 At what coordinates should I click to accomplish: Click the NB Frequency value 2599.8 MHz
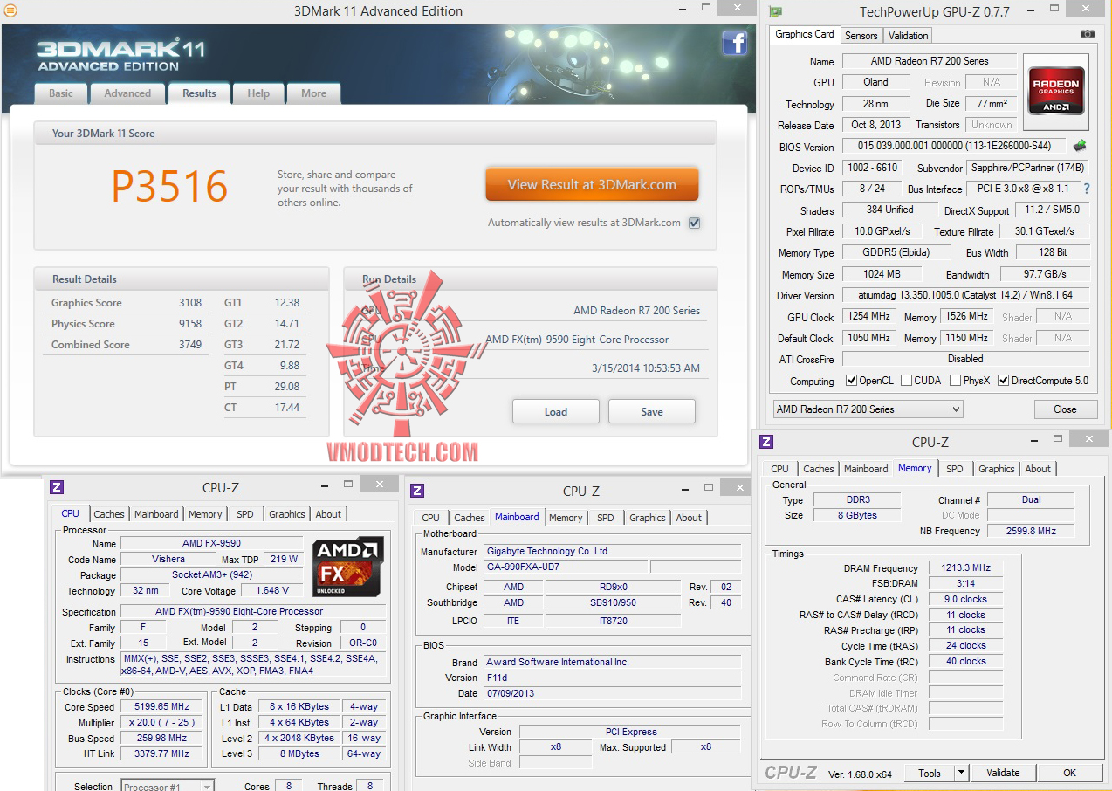[1030, 531]
